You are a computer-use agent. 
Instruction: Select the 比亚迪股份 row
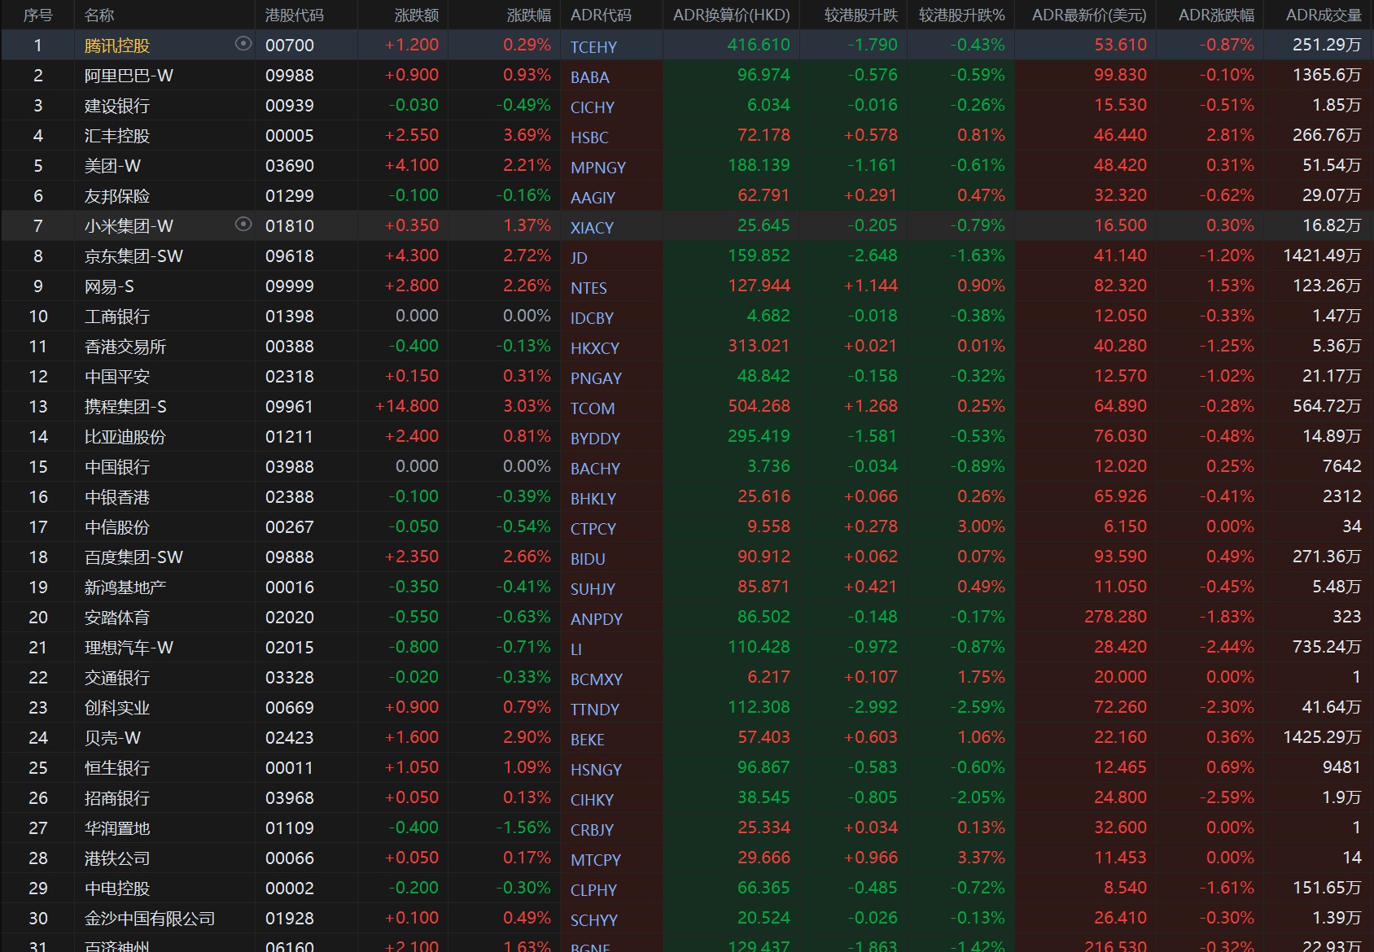[125, 437]
